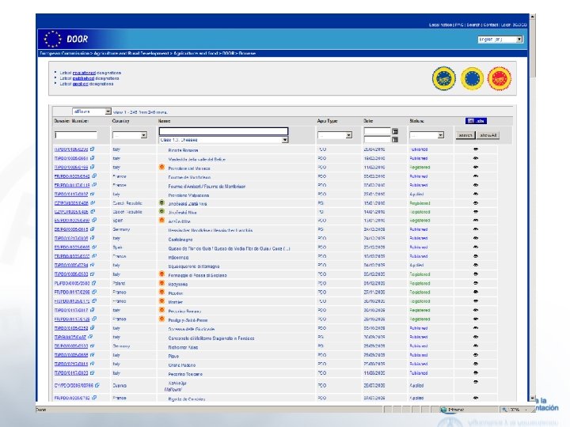This screenshot has height=427, width=570.
Task: Open dossier link for Canestrato di Moliterno row
Action: tap(70, 337)
